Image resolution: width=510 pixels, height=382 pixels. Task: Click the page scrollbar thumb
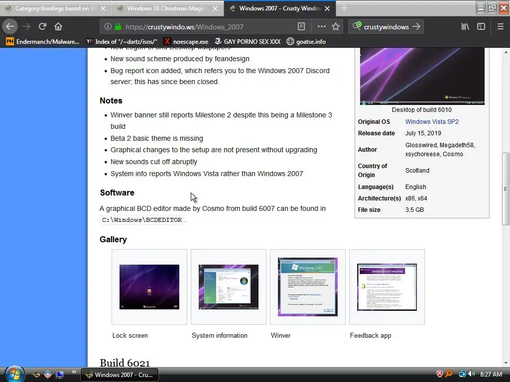(506, 189)
